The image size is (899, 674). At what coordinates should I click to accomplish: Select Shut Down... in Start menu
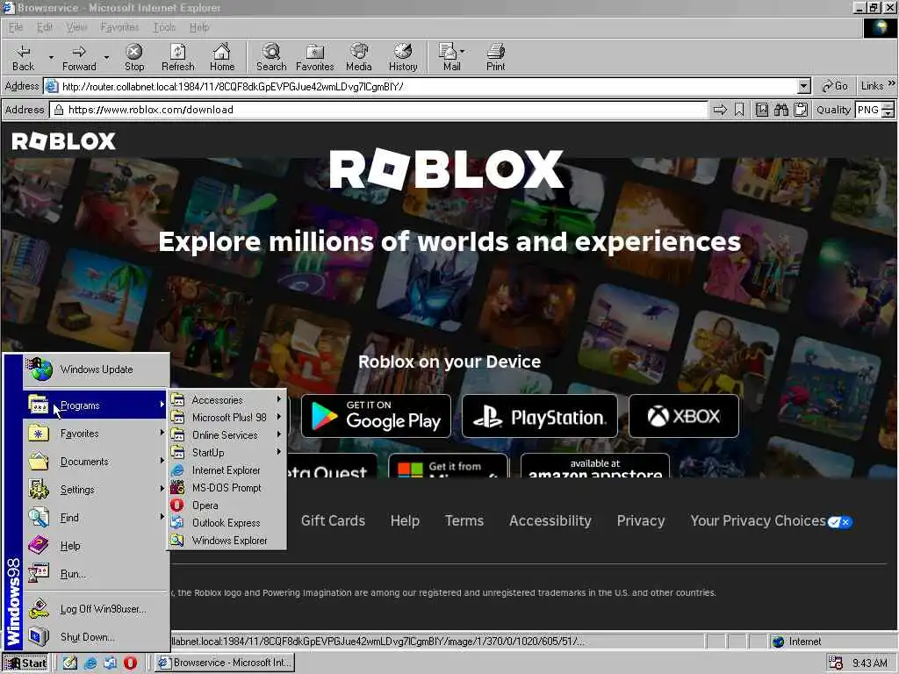97,637
